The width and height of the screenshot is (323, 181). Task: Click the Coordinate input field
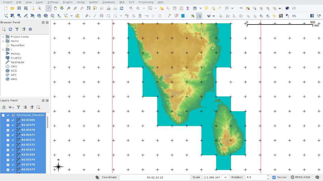(x=155, y=177)
